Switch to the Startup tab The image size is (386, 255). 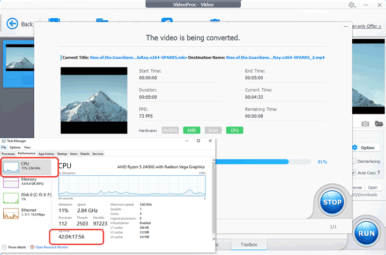[x=62, y=154]
